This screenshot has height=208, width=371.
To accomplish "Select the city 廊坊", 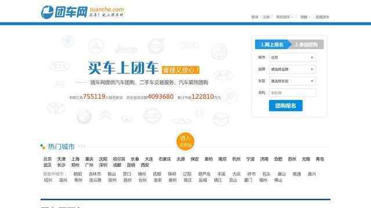I will tap(209, 159).
